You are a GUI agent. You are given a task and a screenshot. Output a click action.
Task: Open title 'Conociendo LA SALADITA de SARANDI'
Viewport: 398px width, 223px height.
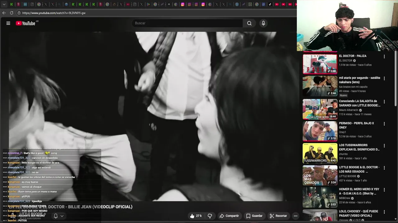pyautogui.click(x=359, y=103)
